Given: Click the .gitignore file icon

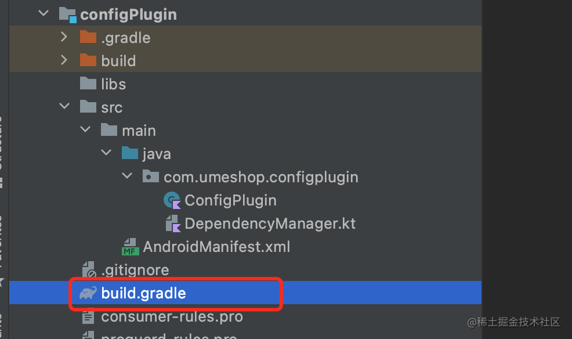Looking at the screenshot, I should coord(89,270).
